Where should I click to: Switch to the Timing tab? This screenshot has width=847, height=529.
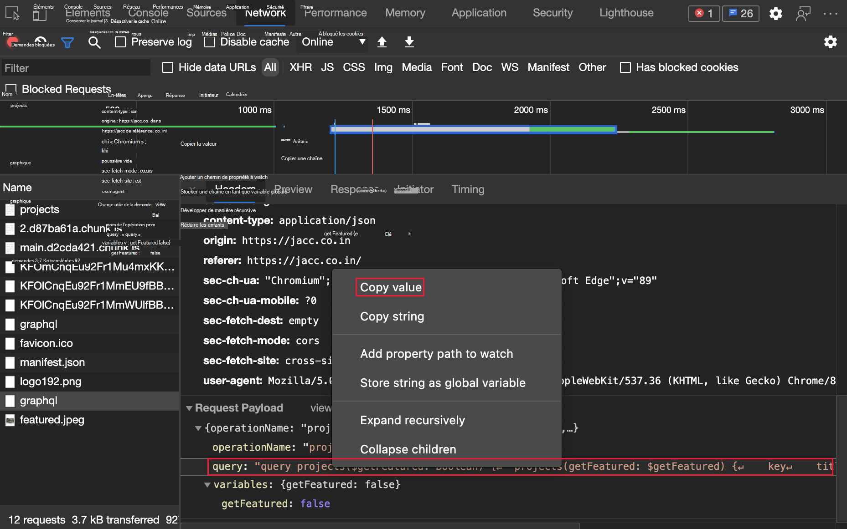click(x=468, y=189)
